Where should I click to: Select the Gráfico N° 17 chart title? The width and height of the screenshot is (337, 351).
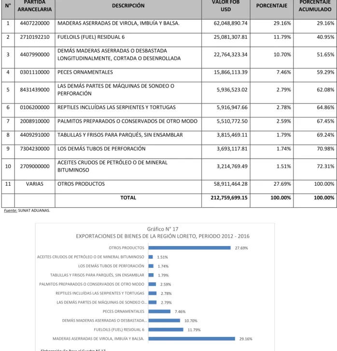pyautogui.click(x=163, y=229)
